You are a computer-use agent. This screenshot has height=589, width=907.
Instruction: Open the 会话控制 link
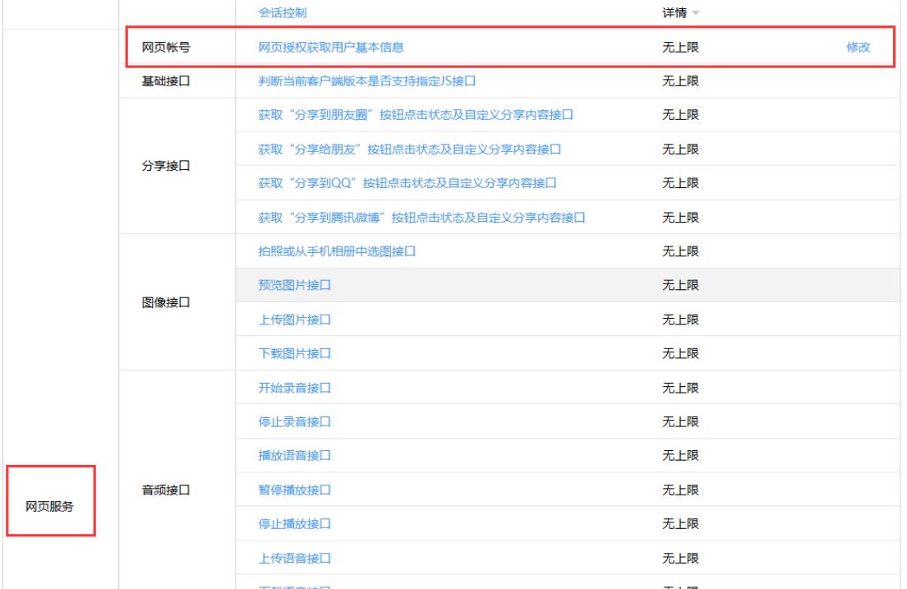(x=283, y=12)
